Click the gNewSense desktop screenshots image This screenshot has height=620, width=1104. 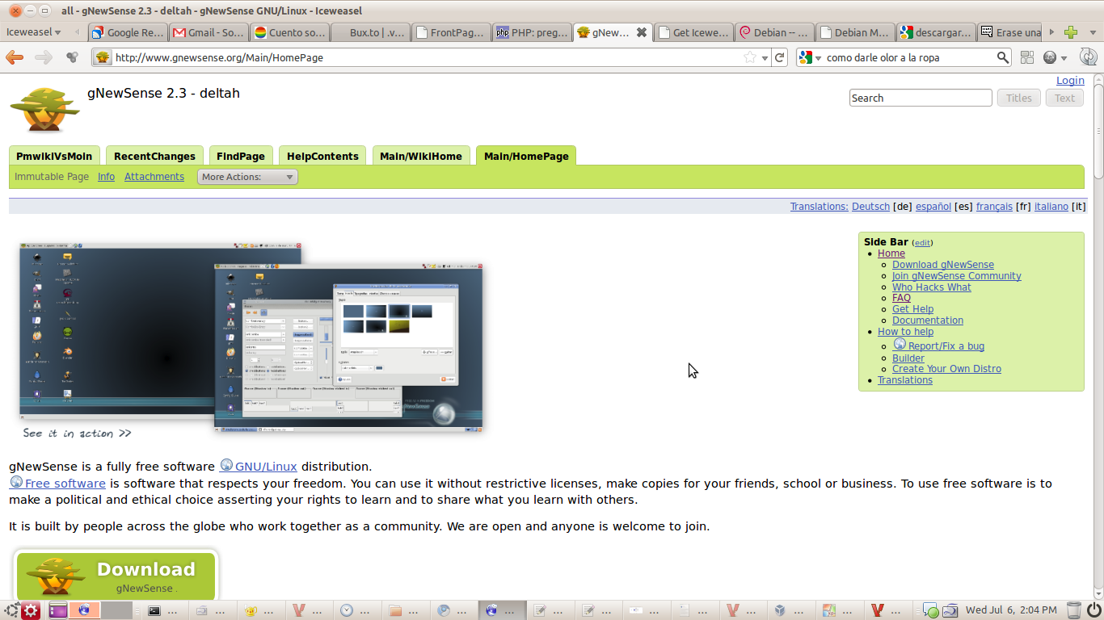pos(251,339)
